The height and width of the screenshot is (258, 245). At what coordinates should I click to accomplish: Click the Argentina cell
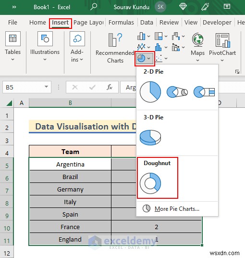click(70, 164)
